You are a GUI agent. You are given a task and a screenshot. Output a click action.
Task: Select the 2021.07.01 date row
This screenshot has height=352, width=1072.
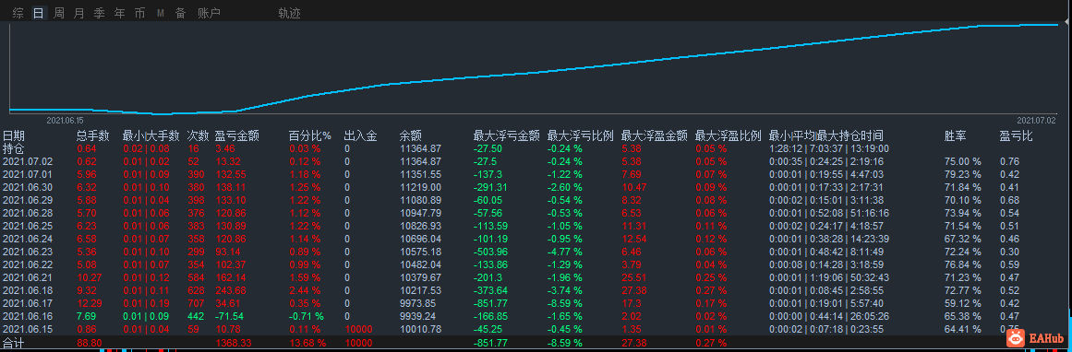536,174
